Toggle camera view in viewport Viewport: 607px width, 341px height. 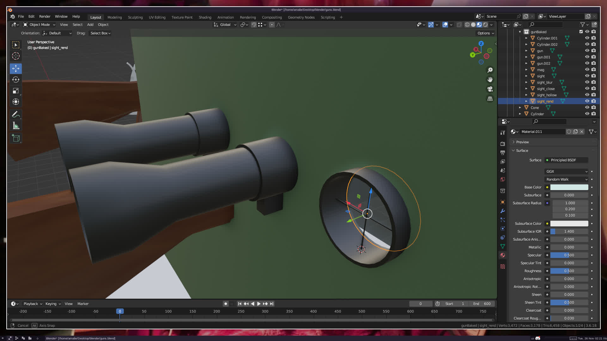[490, 89]
